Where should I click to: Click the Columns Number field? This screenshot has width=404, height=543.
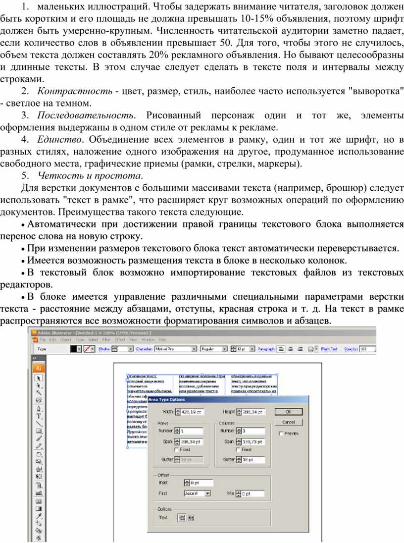253,431
